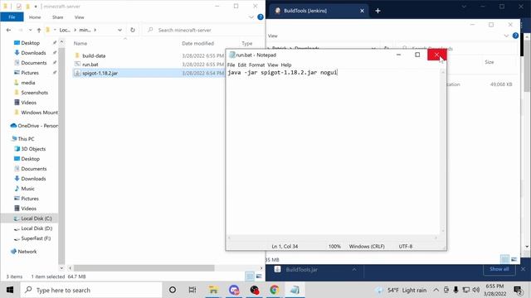
Task: Select Network in navigation pane
Action: (27, 252)
